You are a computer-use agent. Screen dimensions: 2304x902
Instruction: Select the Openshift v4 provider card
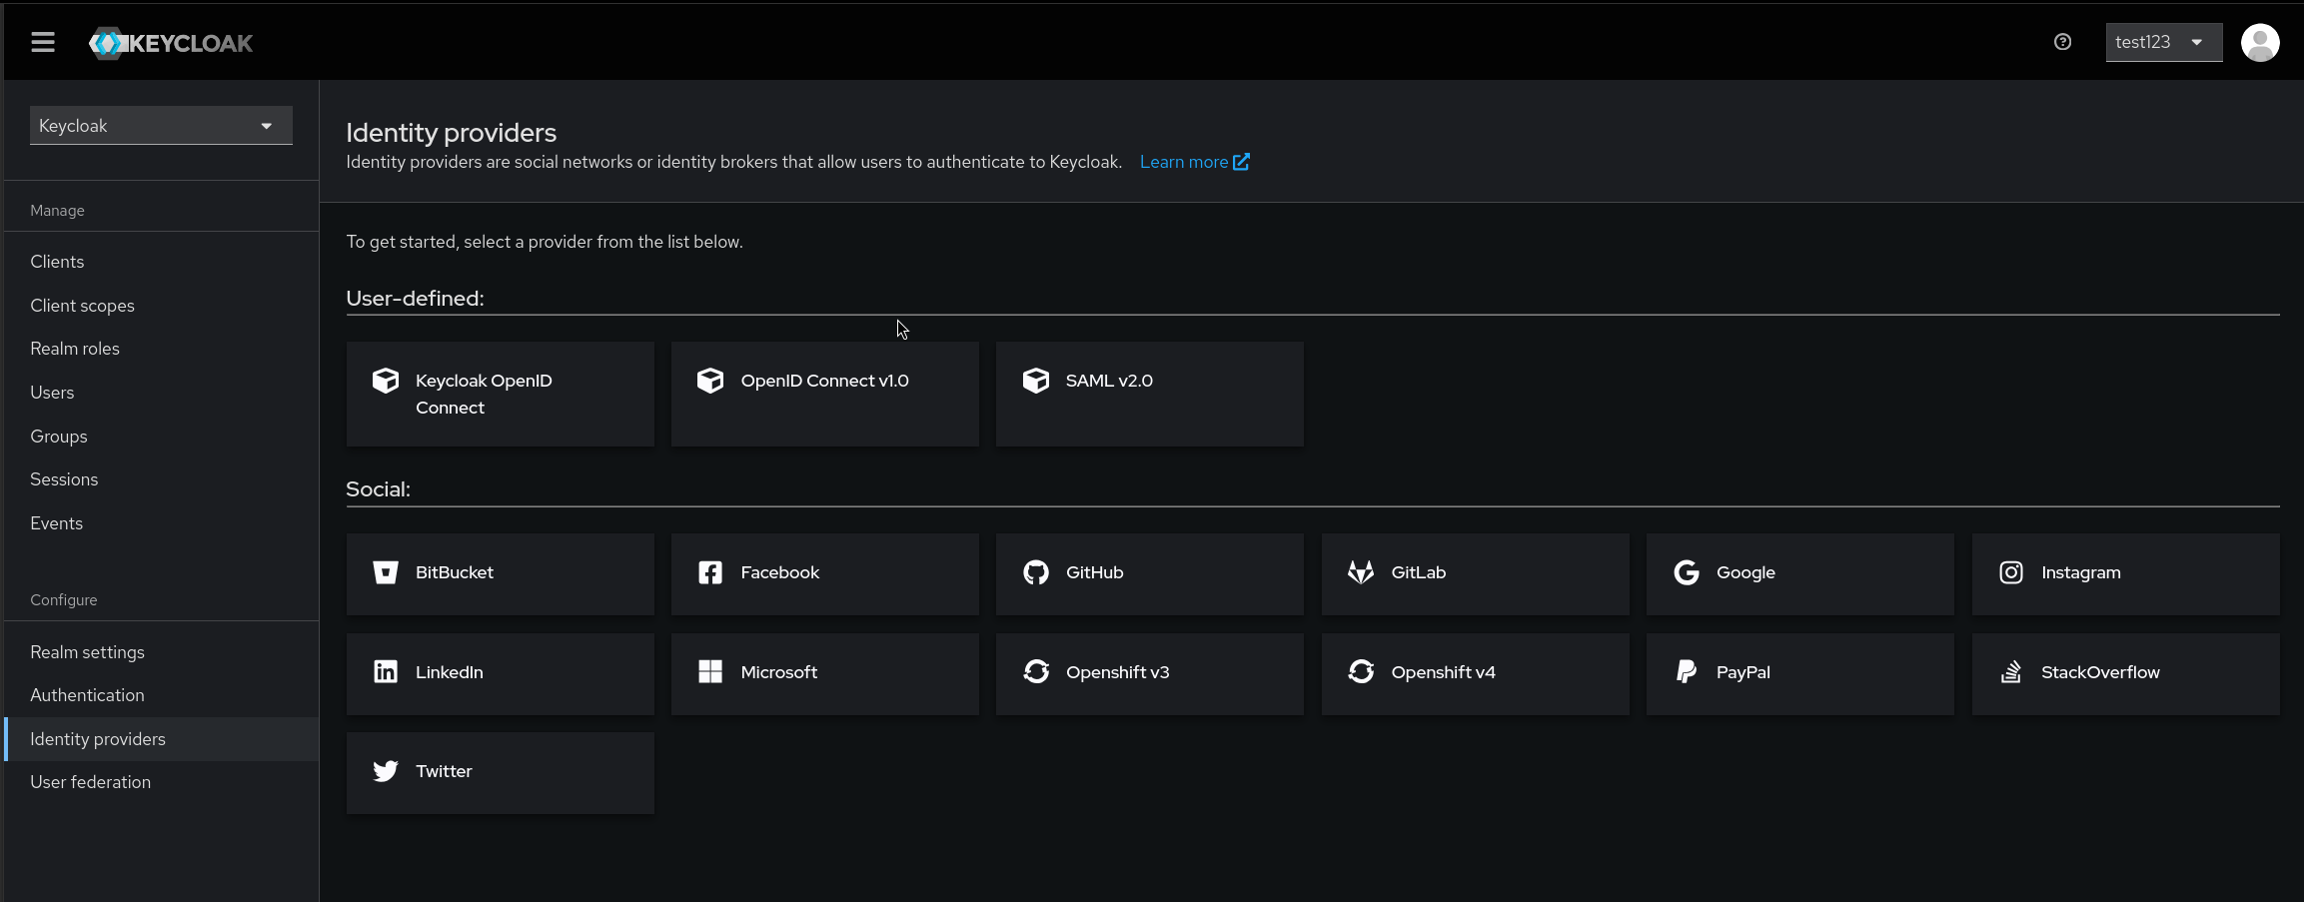(1475, 673)
